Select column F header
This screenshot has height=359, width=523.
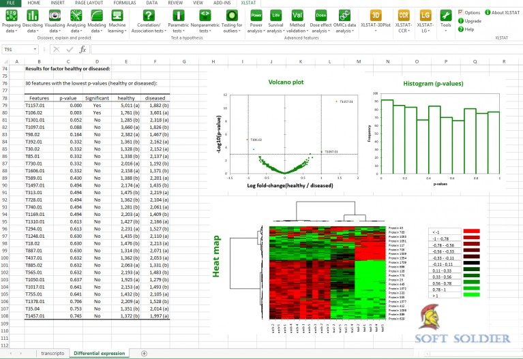pyautogui.click(x=155, y=61)
